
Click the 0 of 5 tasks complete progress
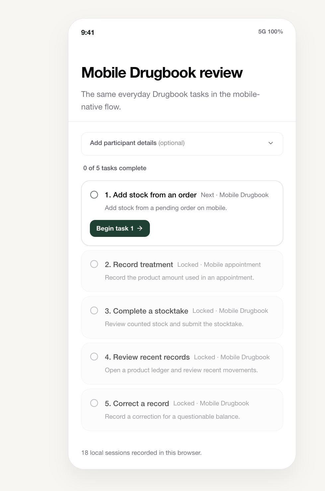115,168
